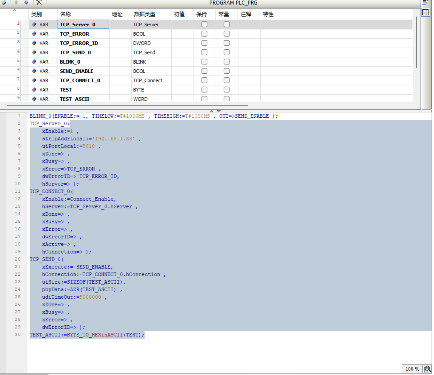Click code line uiPortLocal:=5010
Image resolution: width=434 pixels, height=375 pixels.
(x=71, y=146)
